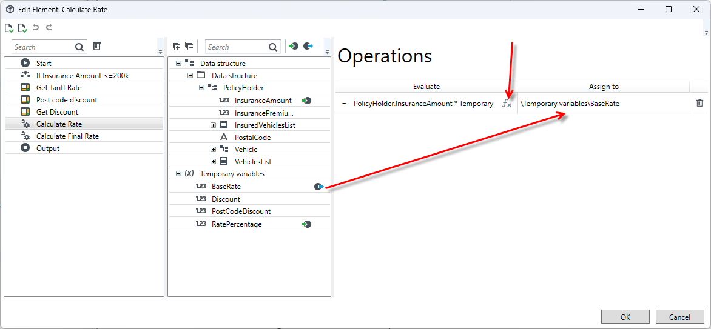Click the search magnifier in elements panel
Image resolution: width=711 pixels, height=329 pixels.
pos(79,47)
